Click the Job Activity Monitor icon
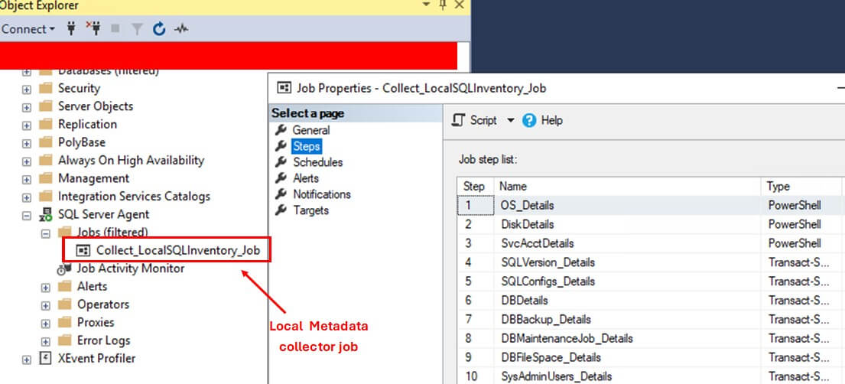Screen dimensions: 845x384 (65, 268)
